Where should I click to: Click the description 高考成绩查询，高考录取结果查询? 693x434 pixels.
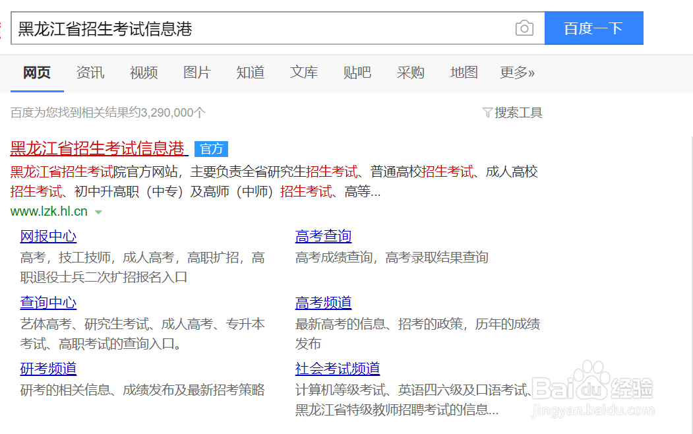coord(392,257)
